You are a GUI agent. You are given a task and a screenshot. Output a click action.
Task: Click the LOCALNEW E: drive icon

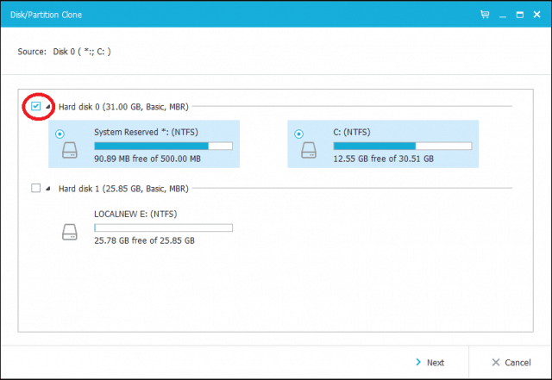click(x=70, y=233)
